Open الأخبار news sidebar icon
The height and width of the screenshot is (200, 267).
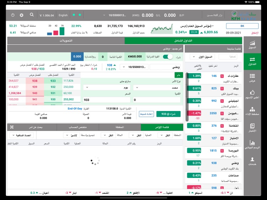252,128
